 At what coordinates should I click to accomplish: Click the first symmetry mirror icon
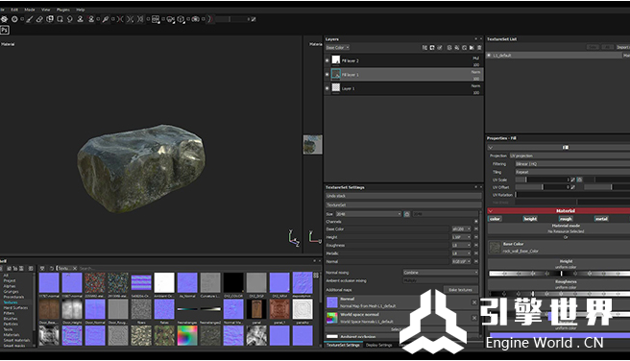click(120, 19)
